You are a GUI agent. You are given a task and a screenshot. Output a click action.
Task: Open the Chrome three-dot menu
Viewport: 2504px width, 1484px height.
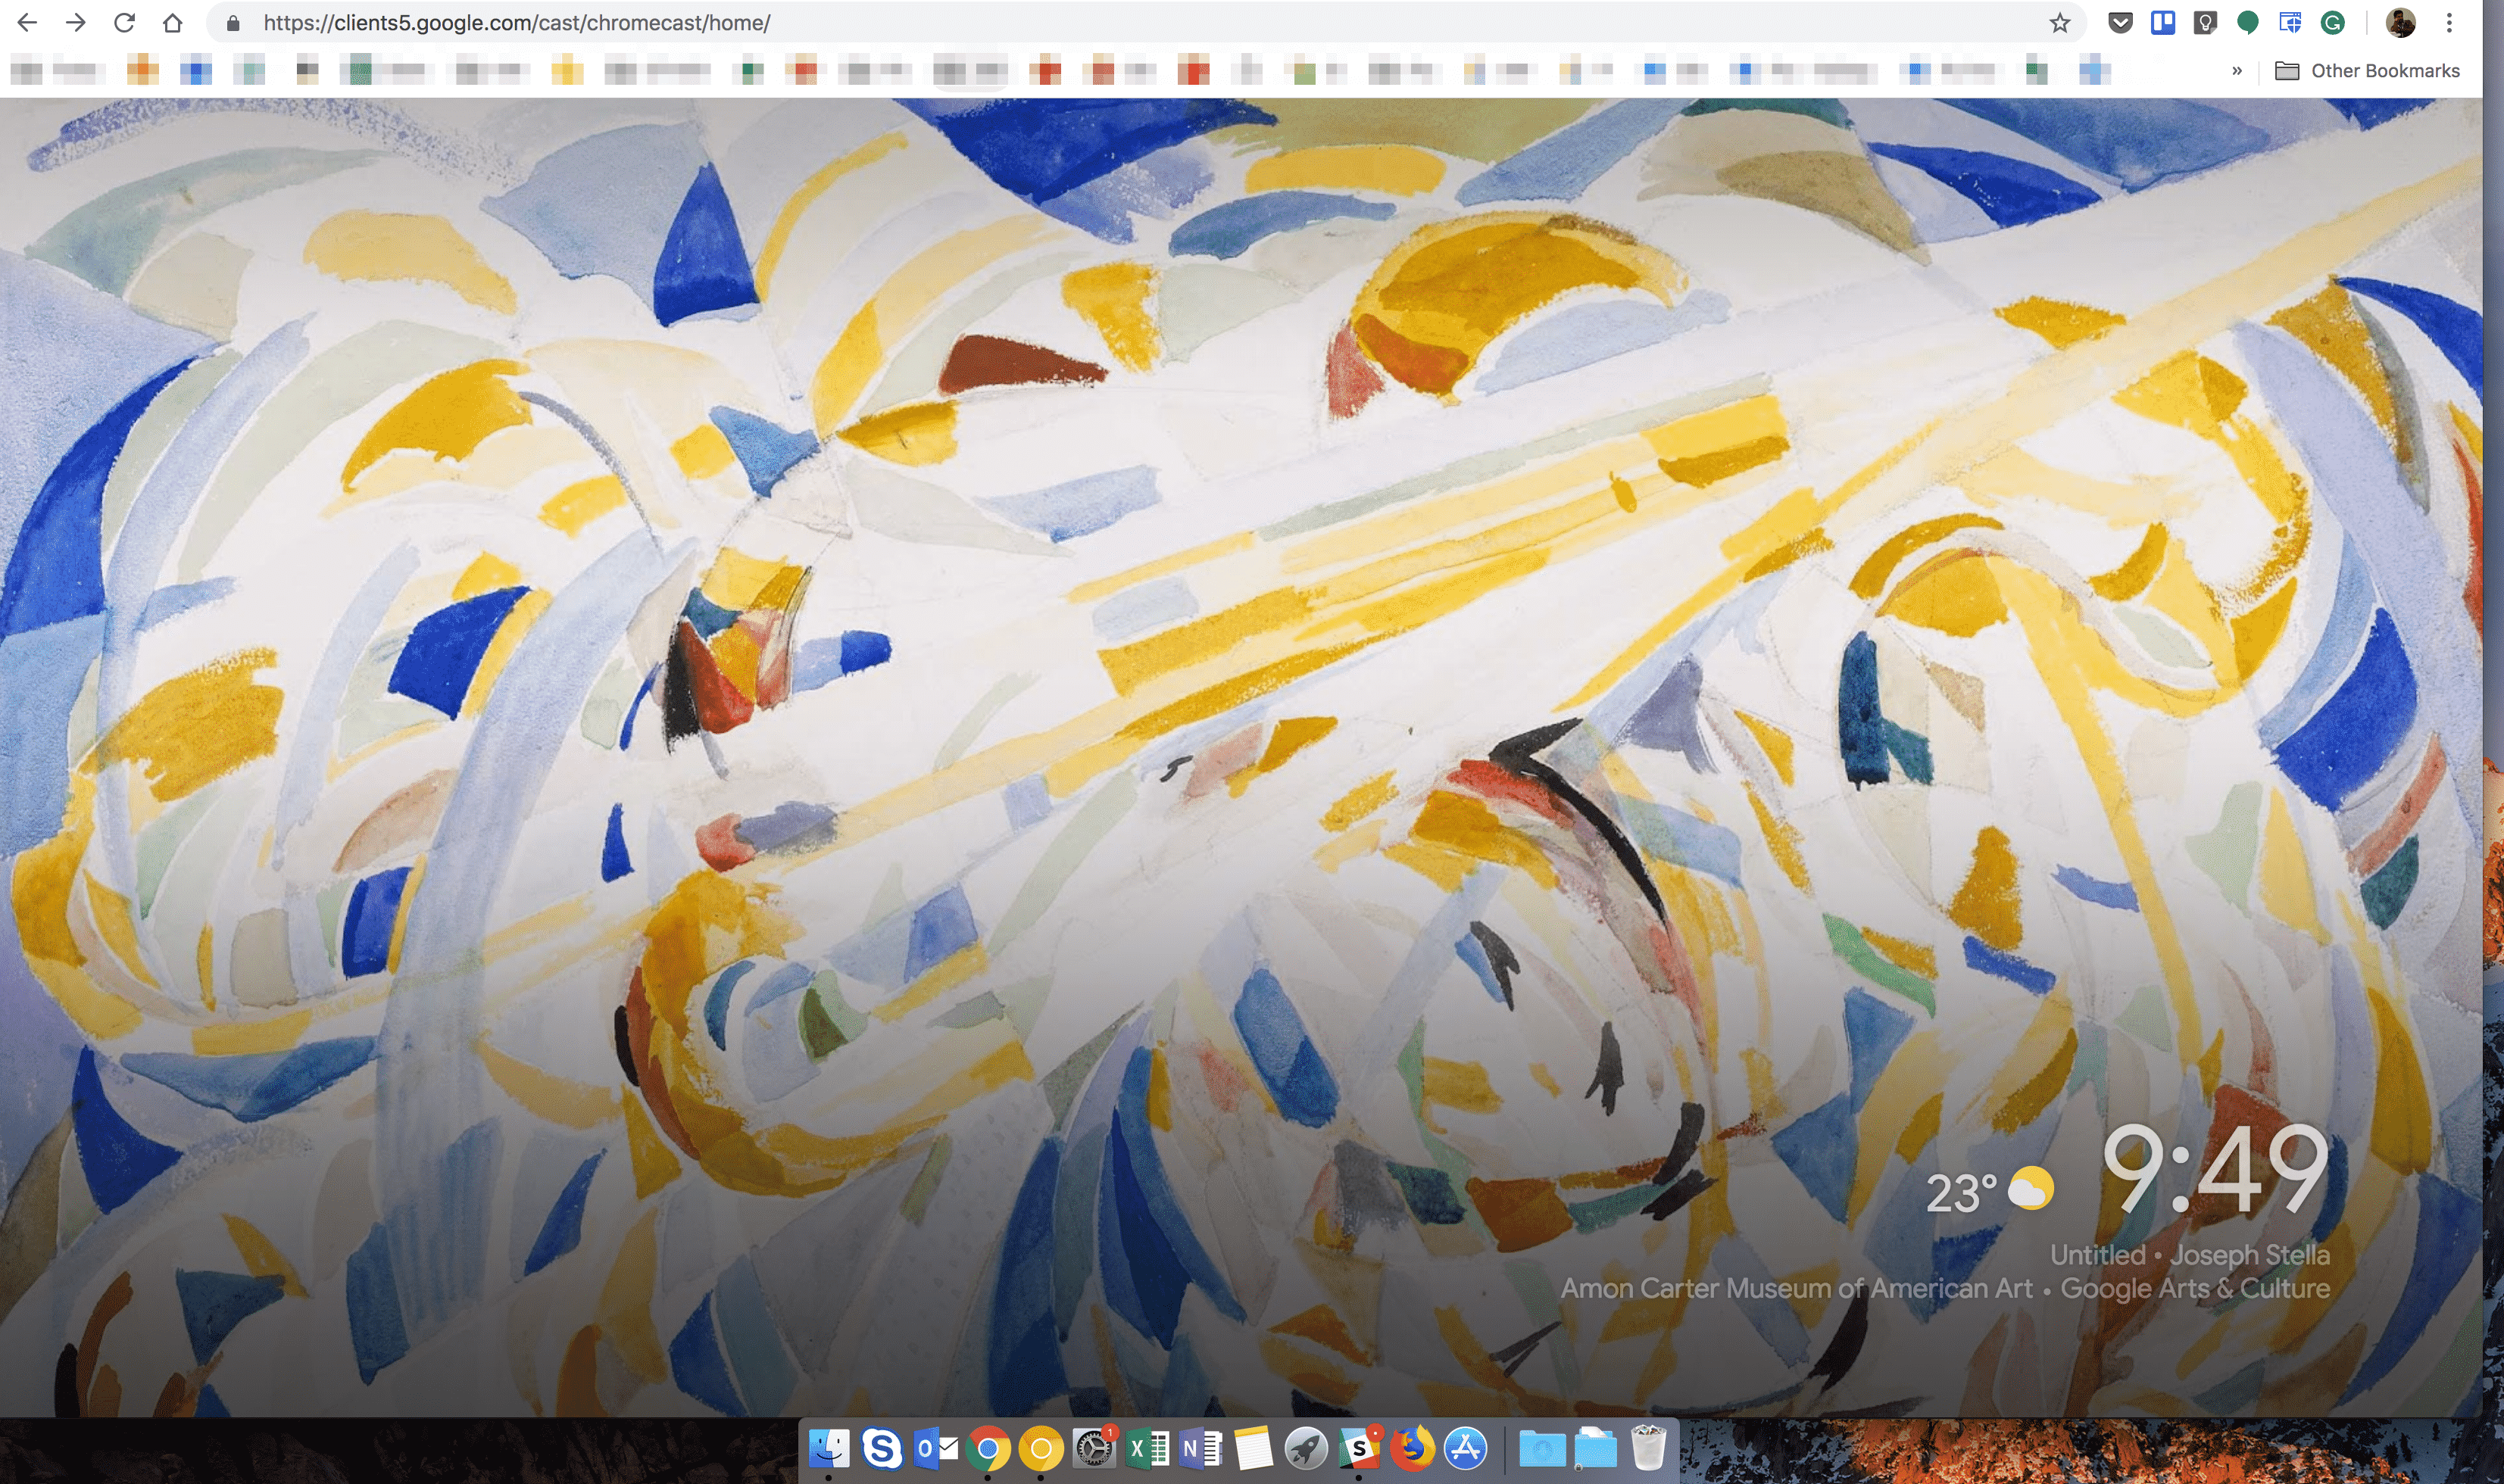click(x=2449, y=22)
